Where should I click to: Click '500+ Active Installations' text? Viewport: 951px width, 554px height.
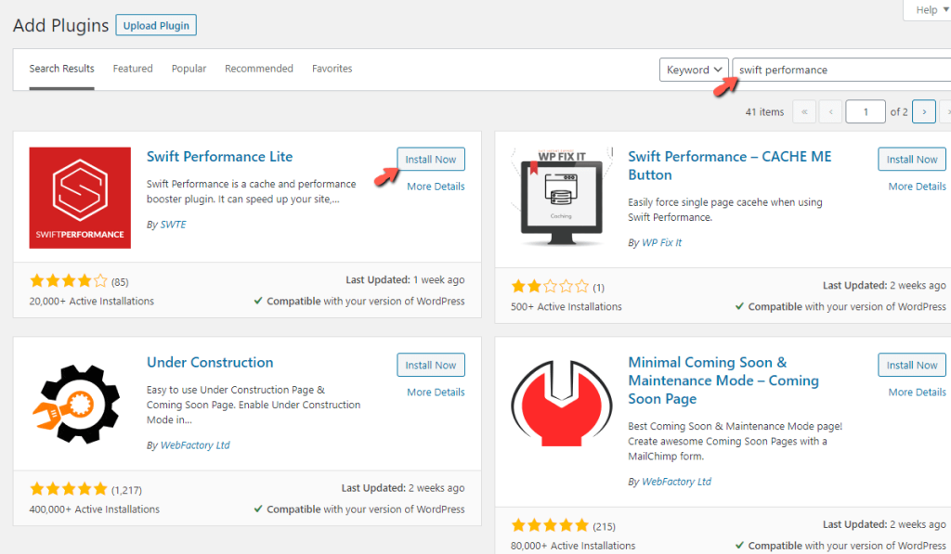[567, 307]
